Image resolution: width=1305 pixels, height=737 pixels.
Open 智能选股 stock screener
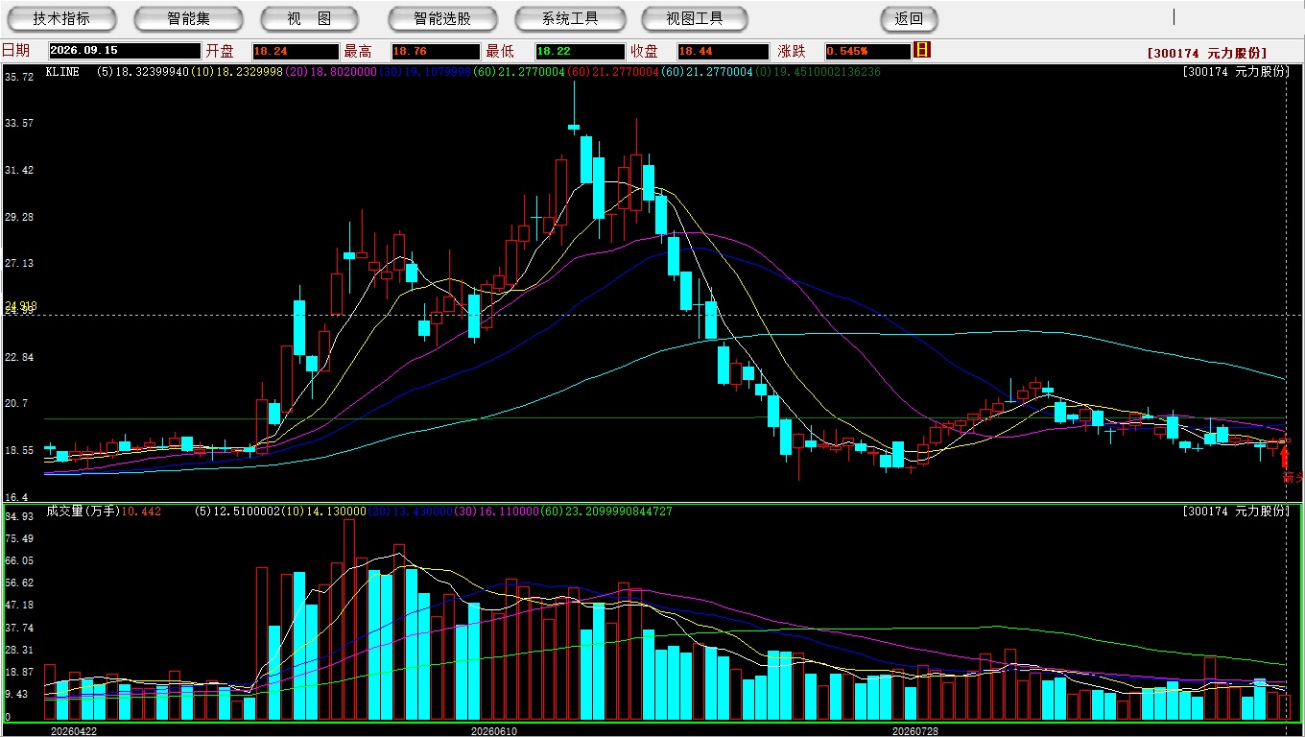(x=442, y=18)
